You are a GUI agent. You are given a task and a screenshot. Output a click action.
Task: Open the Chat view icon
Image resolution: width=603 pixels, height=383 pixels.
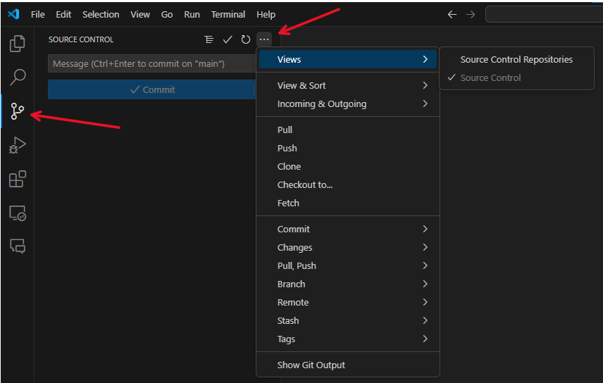click(x=18, y=246)
